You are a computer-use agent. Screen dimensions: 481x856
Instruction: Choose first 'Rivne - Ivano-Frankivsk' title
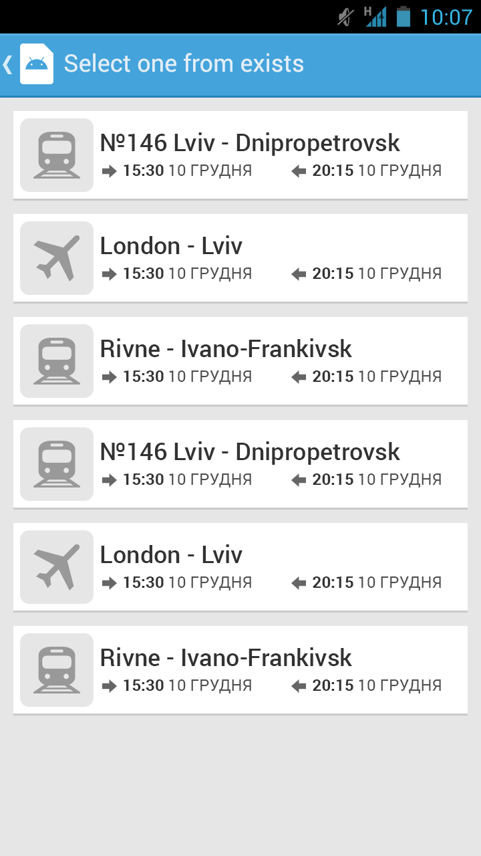pos(226,349)
